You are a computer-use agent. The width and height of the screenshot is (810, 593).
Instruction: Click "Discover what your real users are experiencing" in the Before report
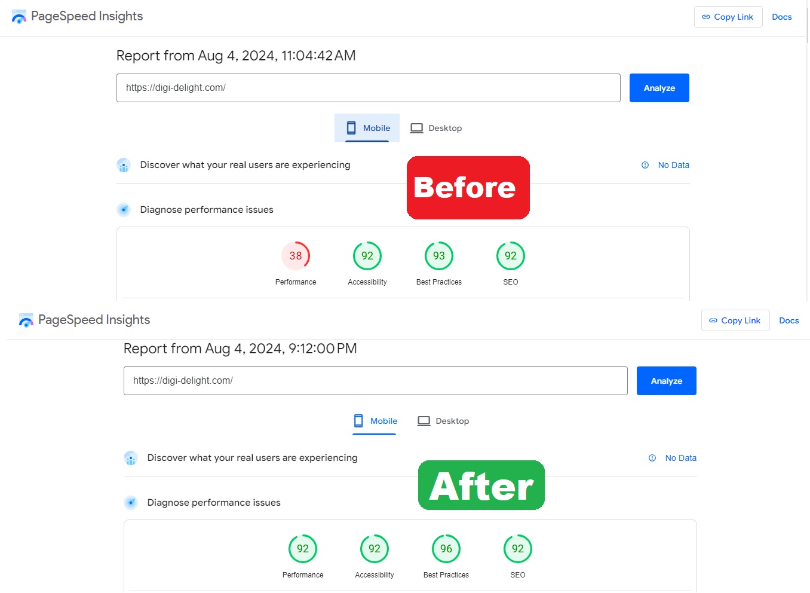click(x=245, y=165)
